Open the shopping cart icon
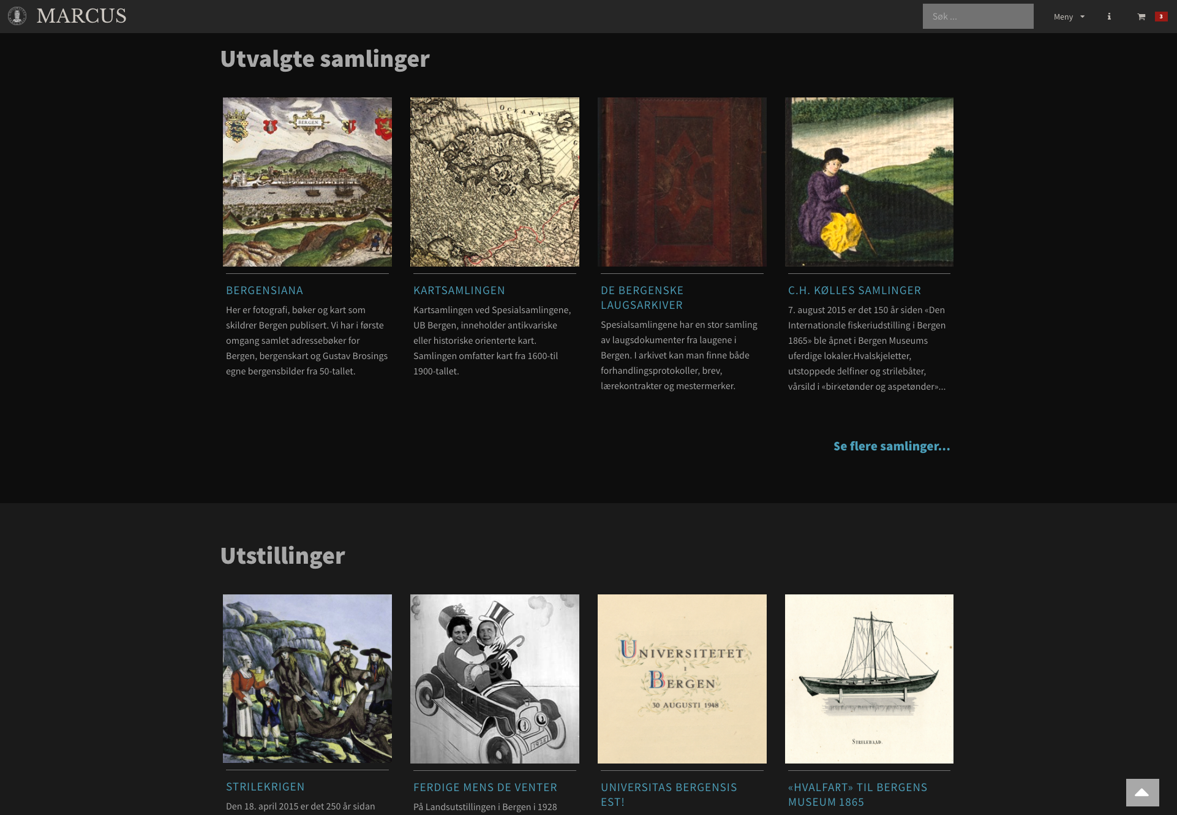The image size is (1177, 815). (1141, 17)
